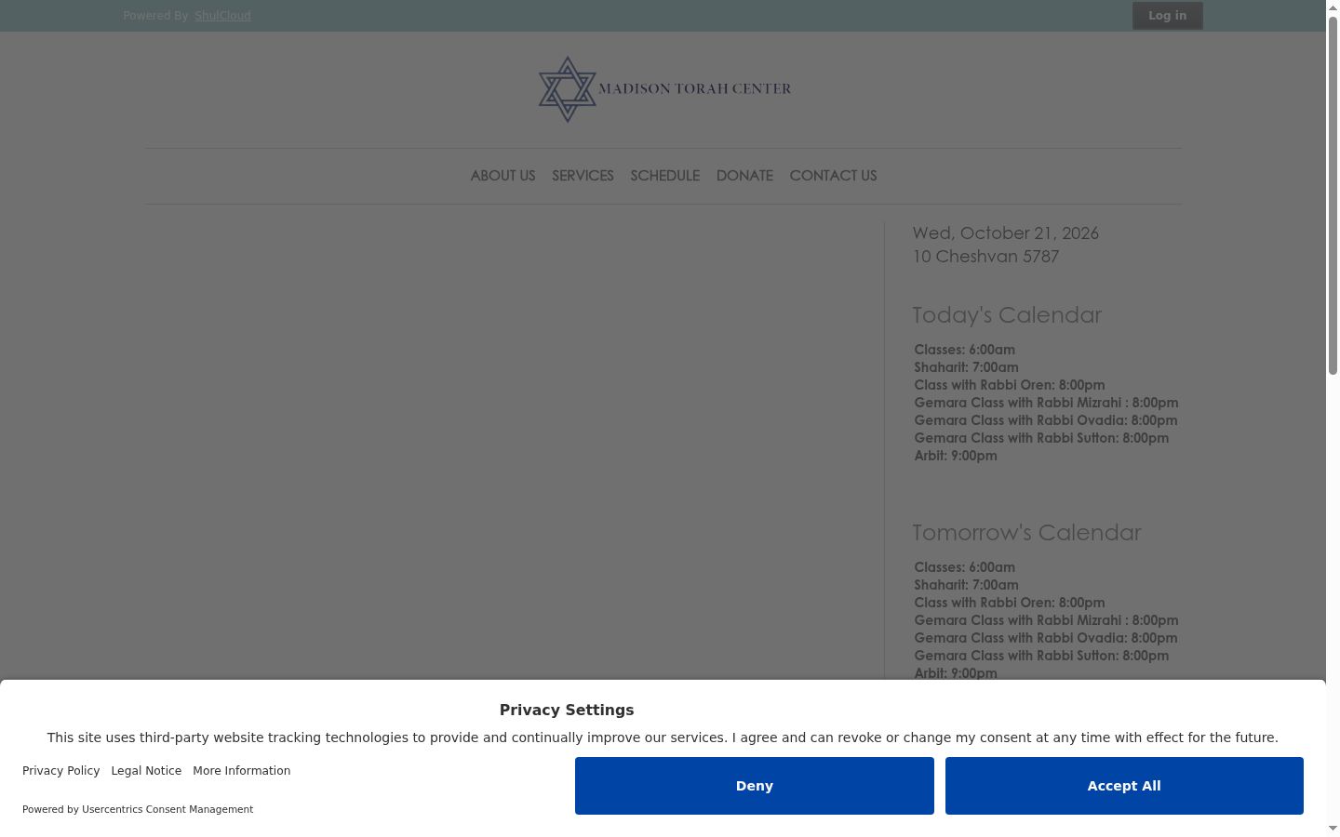1340x837 pixels.
Task: Click the date Wed, October 21, 2026
Action: pos(1005,233)
